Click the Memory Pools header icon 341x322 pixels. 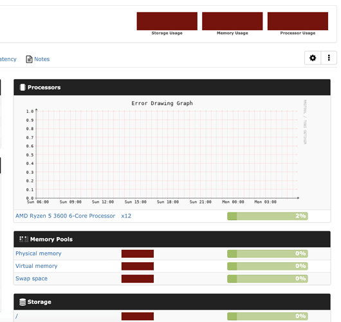(x=24, y=240)
